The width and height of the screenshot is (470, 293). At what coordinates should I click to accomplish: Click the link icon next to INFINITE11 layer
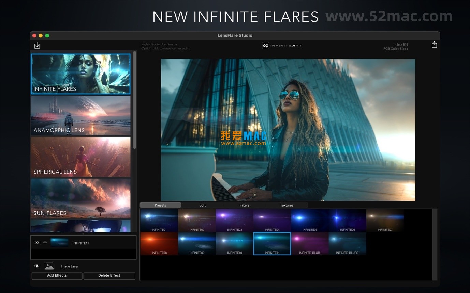point(45,242)
